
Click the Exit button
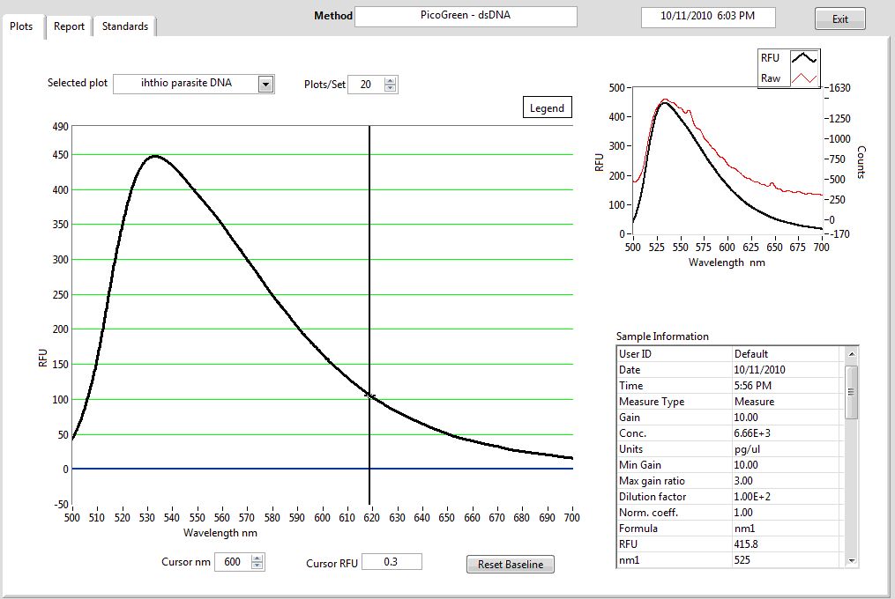click(x=839, y=18)
